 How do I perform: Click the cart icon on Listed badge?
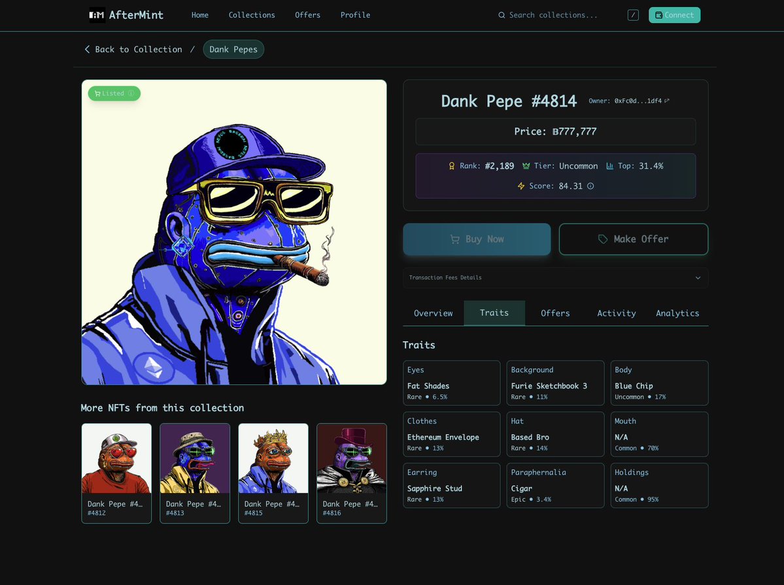(97, 93)
